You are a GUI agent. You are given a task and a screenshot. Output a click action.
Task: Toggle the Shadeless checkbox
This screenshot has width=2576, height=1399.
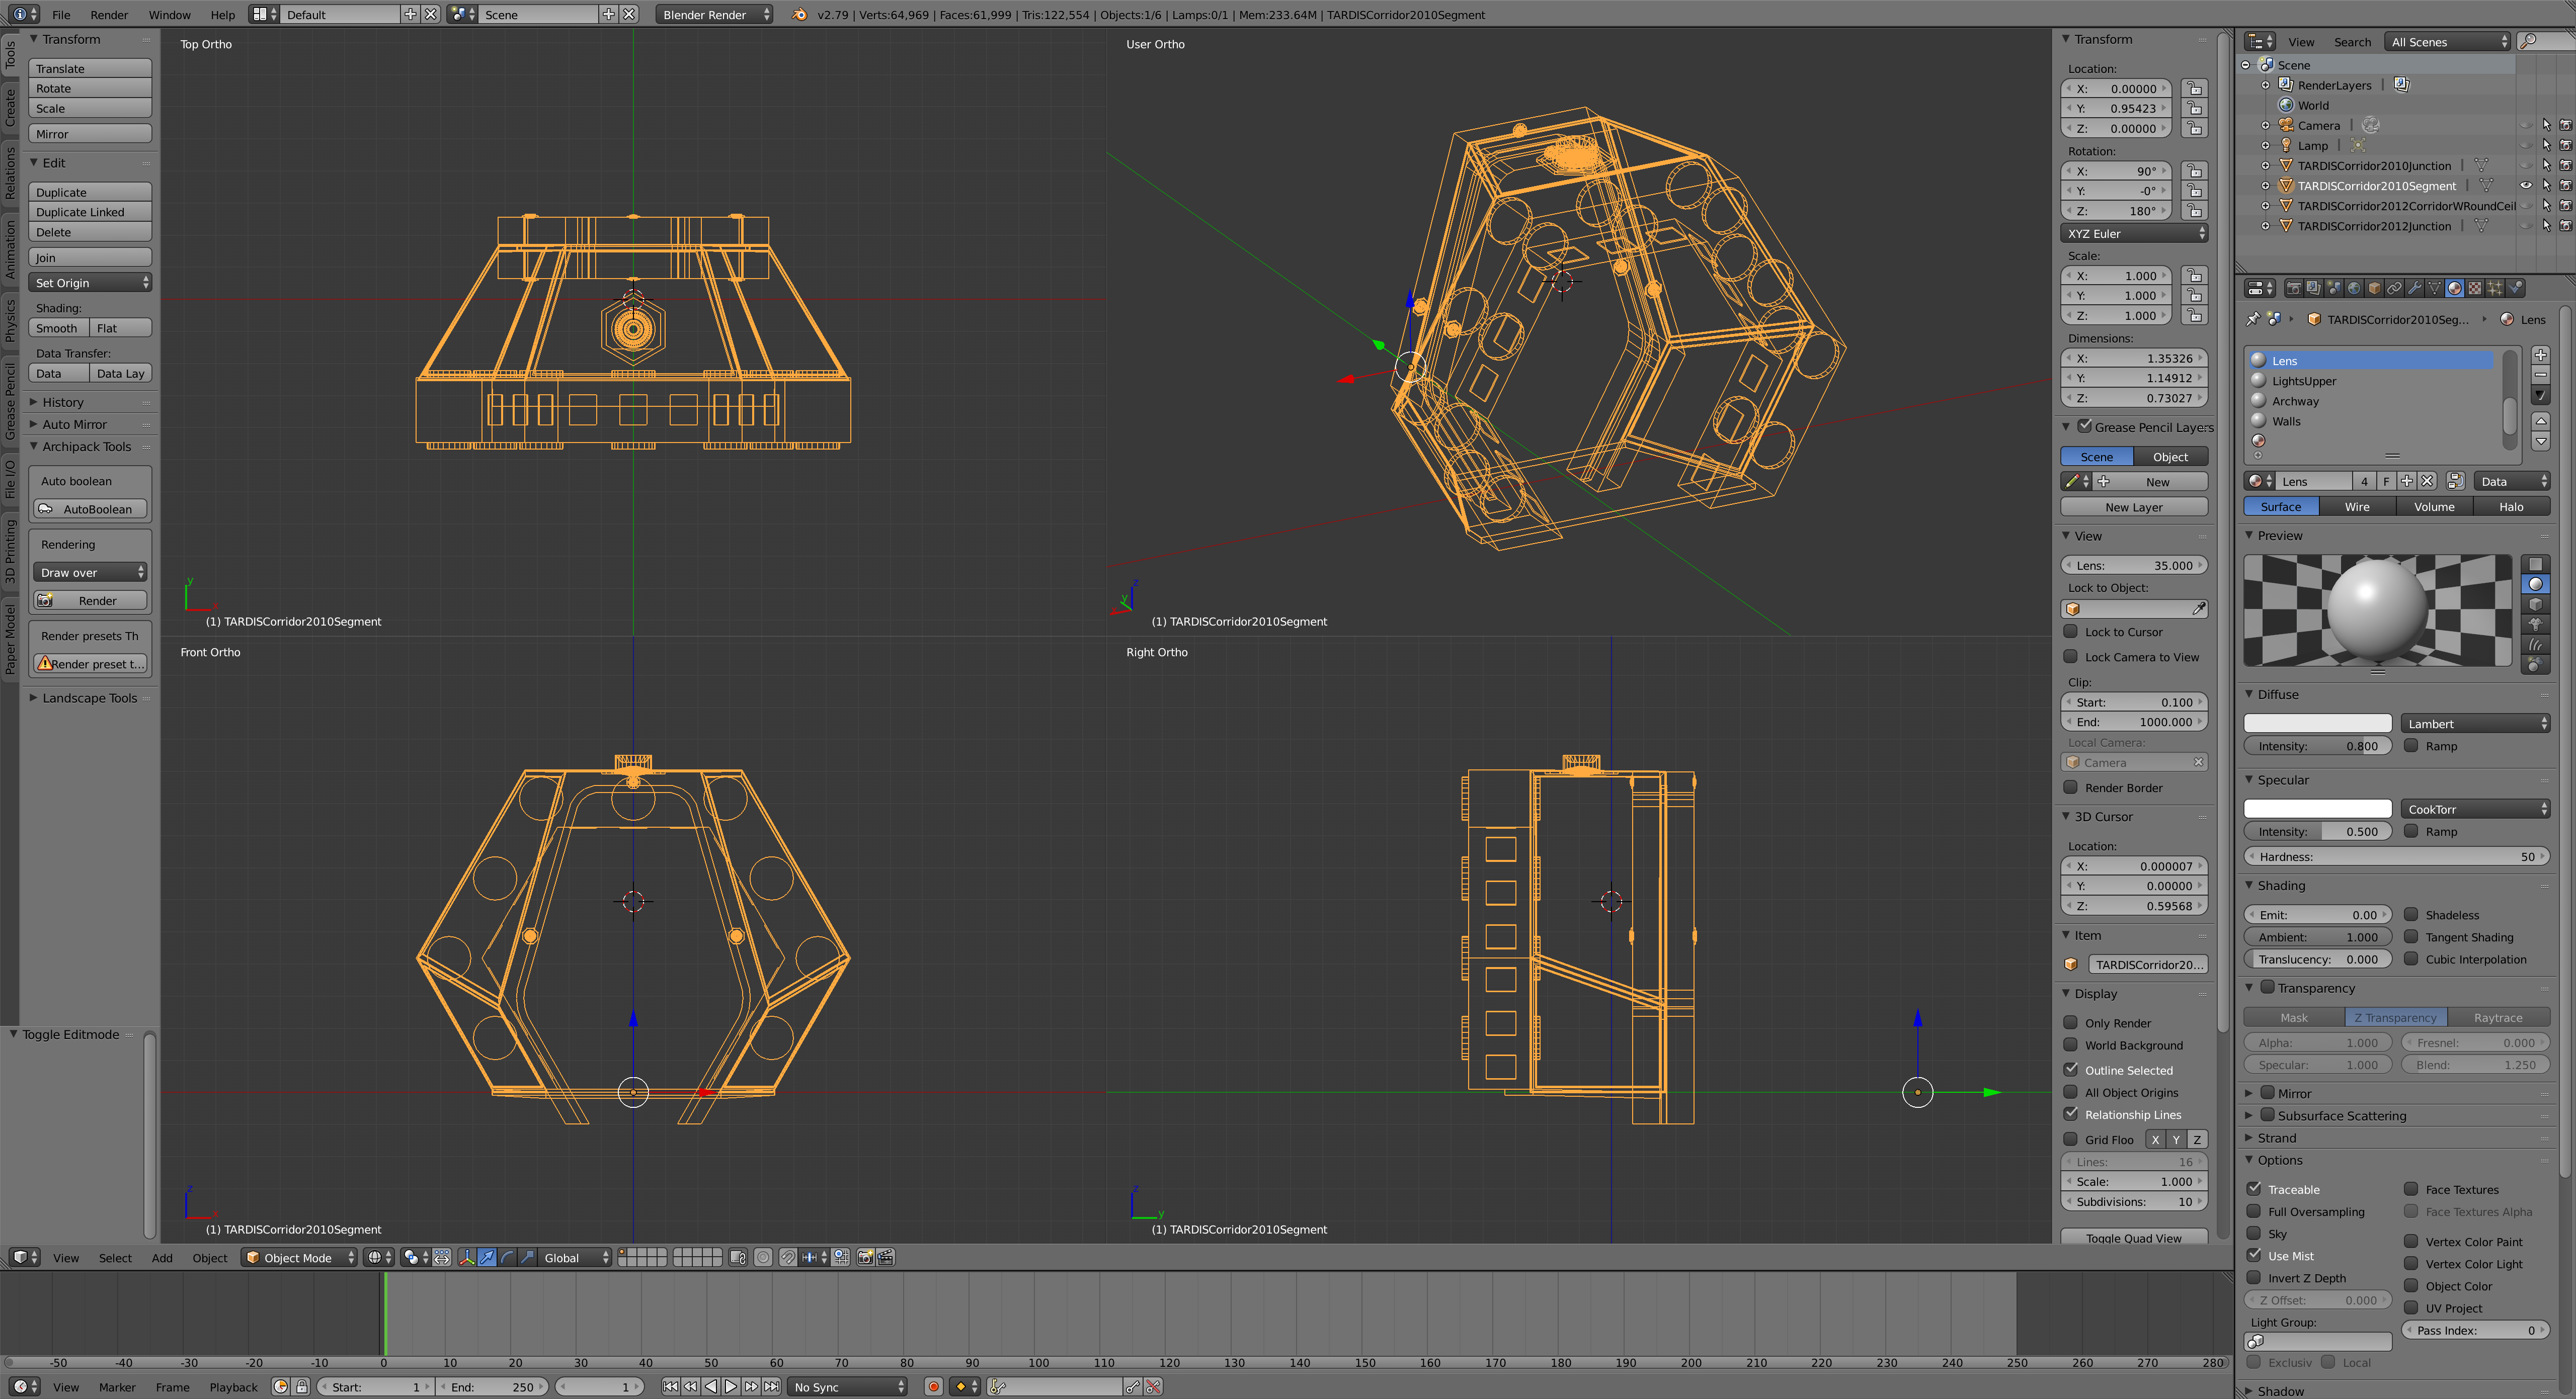point(2411,914)
